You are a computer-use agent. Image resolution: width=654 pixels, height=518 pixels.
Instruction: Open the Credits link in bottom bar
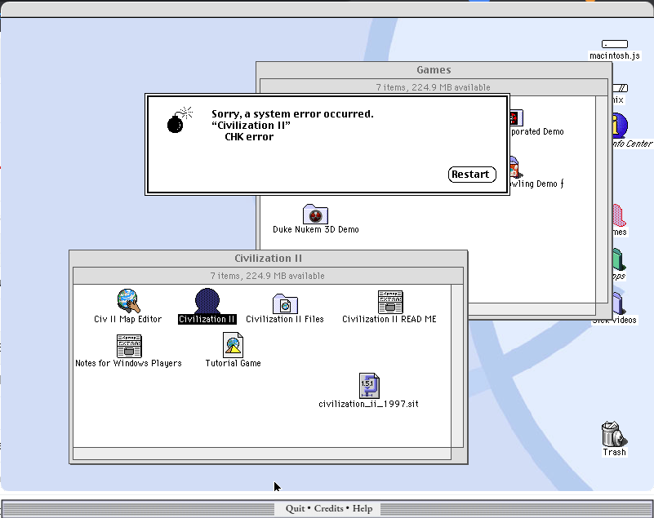click(329, 508)
